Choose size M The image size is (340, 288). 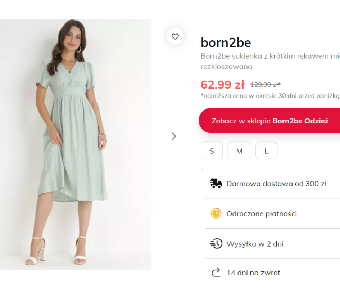tap(239, 151)
